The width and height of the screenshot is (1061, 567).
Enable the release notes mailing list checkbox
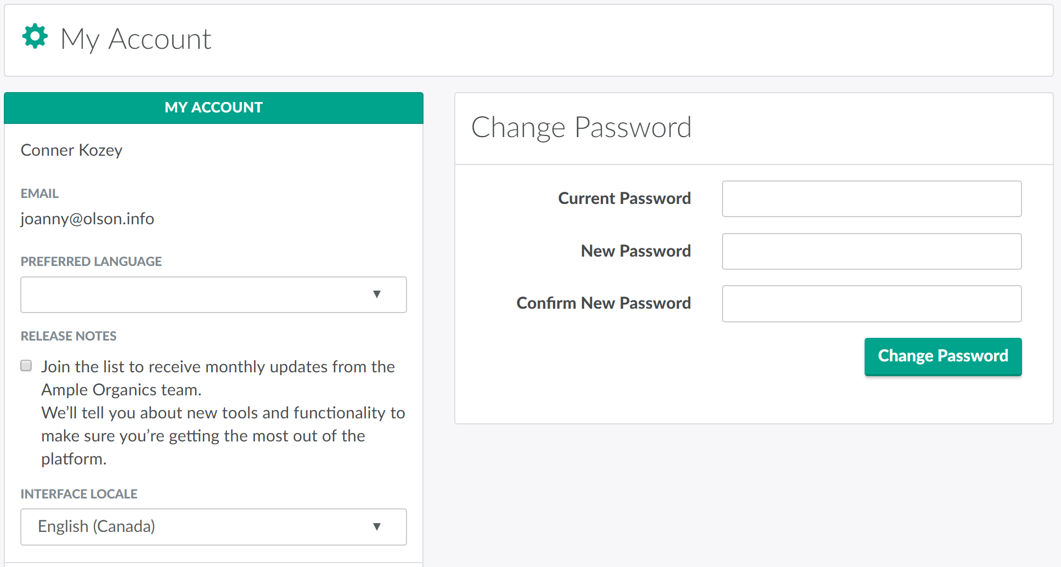26,366
